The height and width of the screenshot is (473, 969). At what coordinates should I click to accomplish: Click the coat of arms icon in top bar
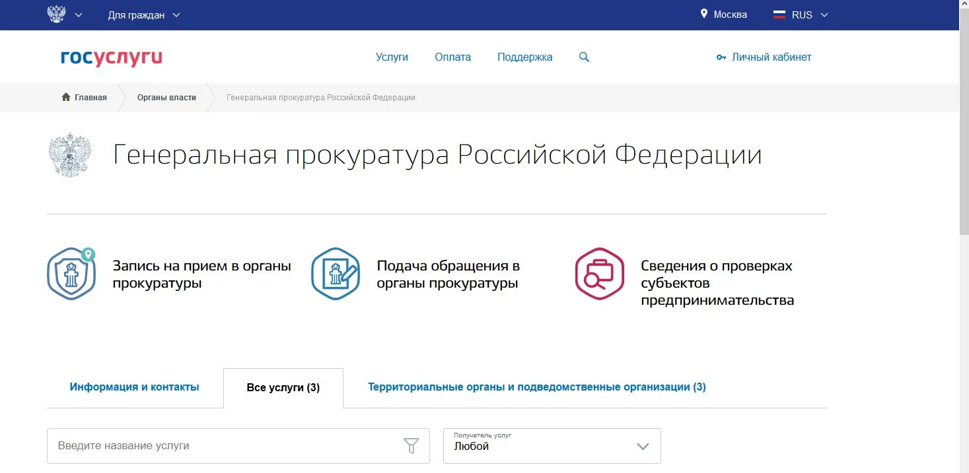(57, 15)
